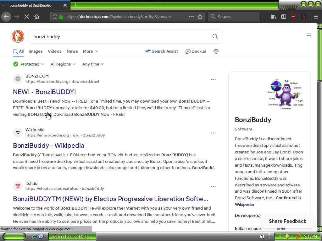This screenshot has height=241, width=322.
Task: Click the red extension icon beside uBlock
Action: [304, 17]
